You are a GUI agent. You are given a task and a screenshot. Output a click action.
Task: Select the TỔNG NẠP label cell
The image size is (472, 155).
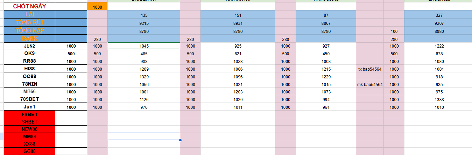[29, 31]
